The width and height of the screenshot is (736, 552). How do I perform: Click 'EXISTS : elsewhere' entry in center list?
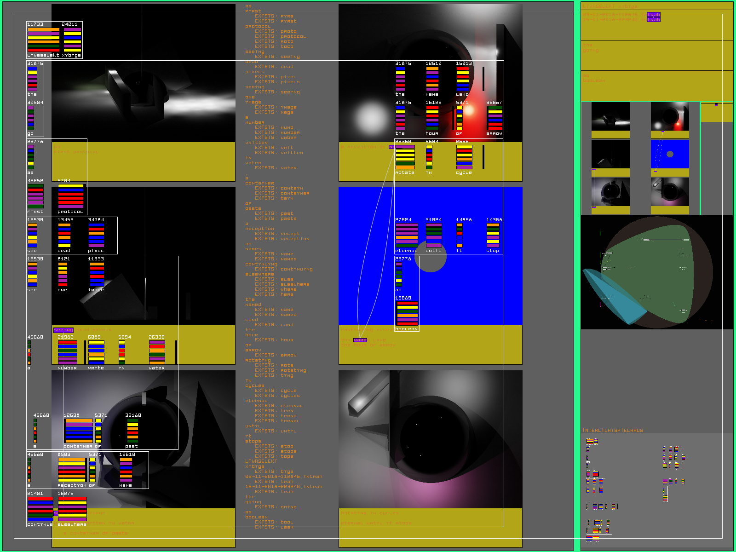coord(282,284)
